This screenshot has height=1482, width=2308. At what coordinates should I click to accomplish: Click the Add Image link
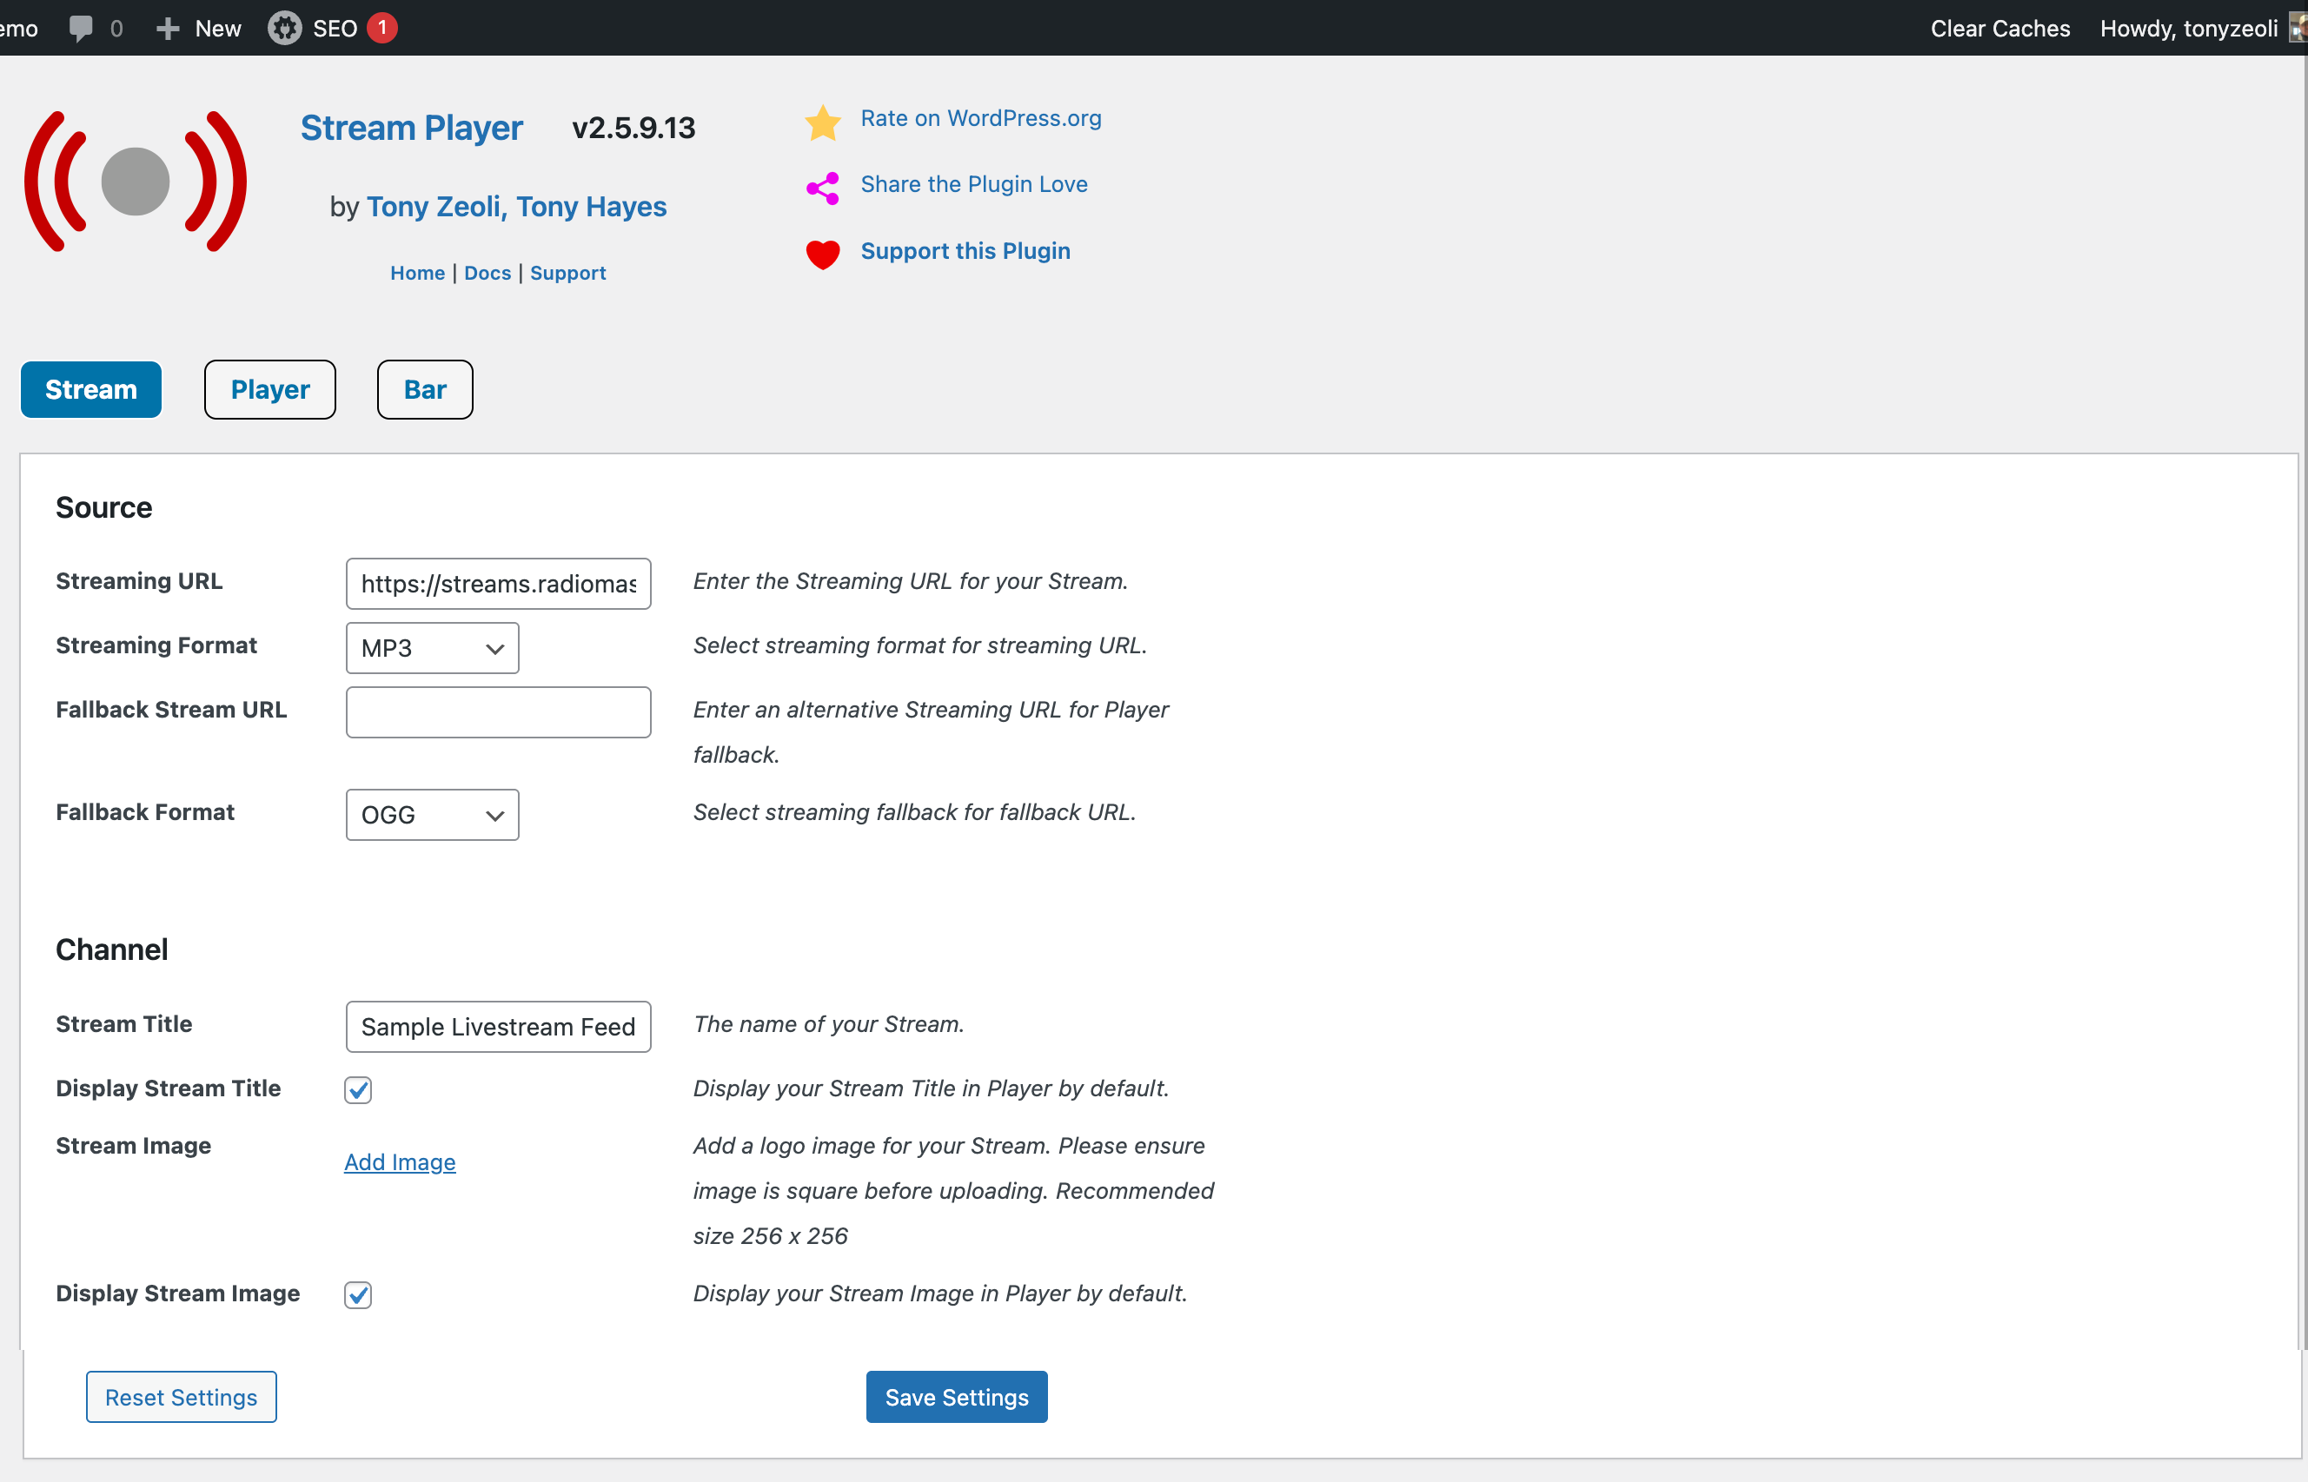(401, 1161)
